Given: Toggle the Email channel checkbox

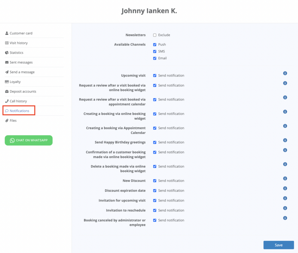Looking at the screenshot, I should point(155,58).
